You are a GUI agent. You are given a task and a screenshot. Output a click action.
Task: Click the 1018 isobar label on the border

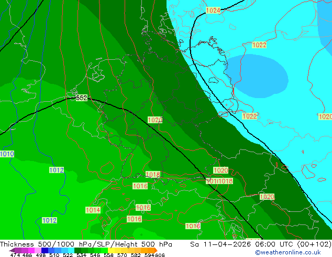click(x=153, y=174)
